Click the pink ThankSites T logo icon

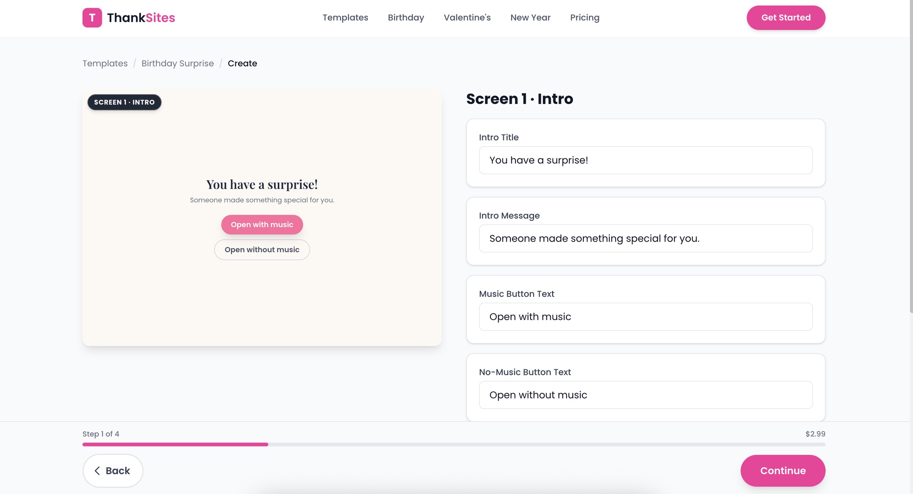click(x=92, y=18)
